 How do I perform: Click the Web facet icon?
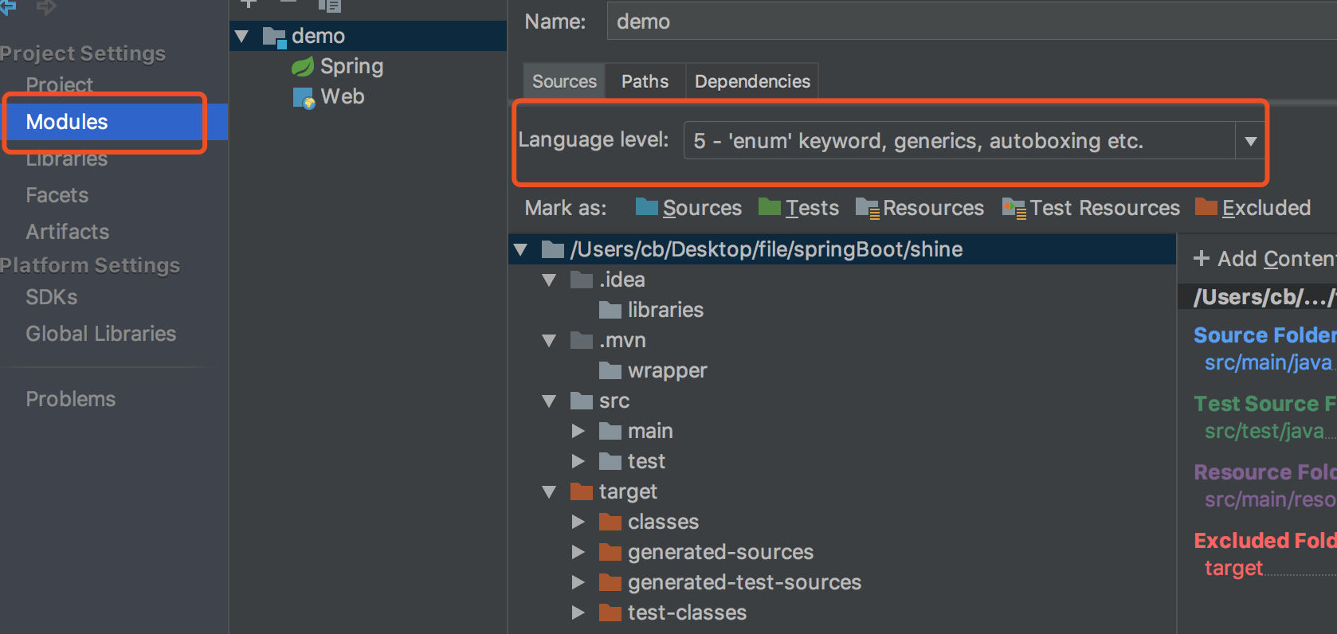(304, 98)
